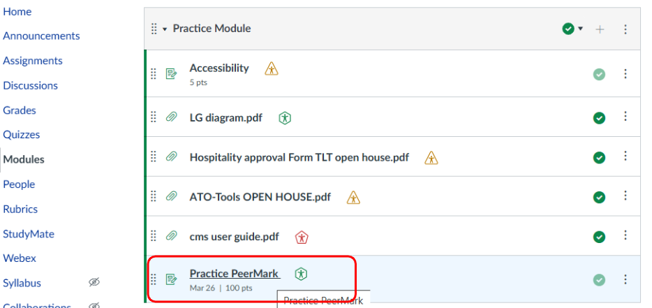Click the add item plus icon in Practice Module
Viewport: 652px width, 308px height.
[x=600, y=29]
